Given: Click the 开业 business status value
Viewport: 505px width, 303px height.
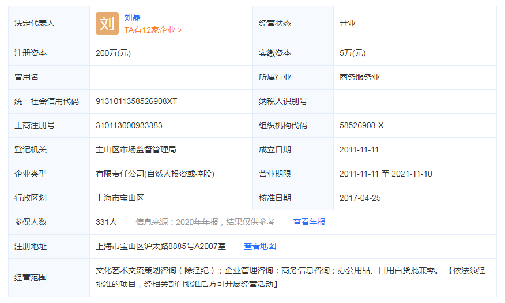Looking at the screenshot, I should [x=348, y=24].
